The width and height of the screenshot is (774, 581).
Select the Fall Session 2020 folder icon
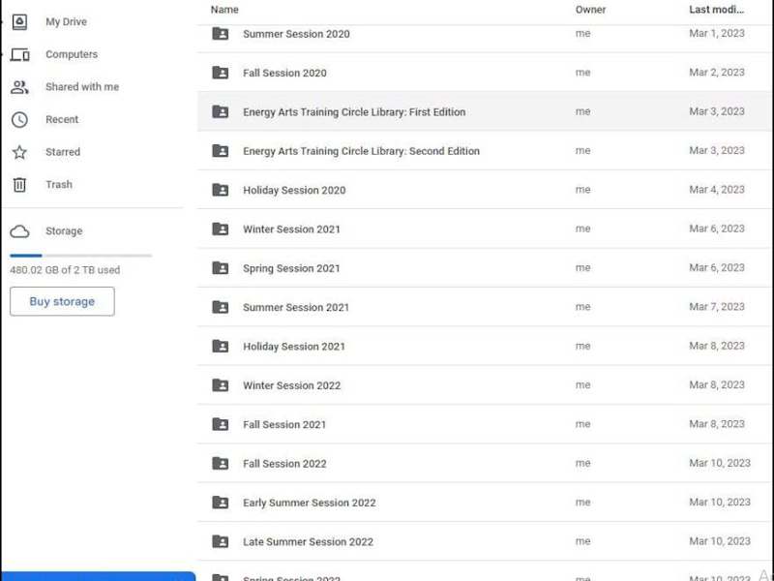221,73
